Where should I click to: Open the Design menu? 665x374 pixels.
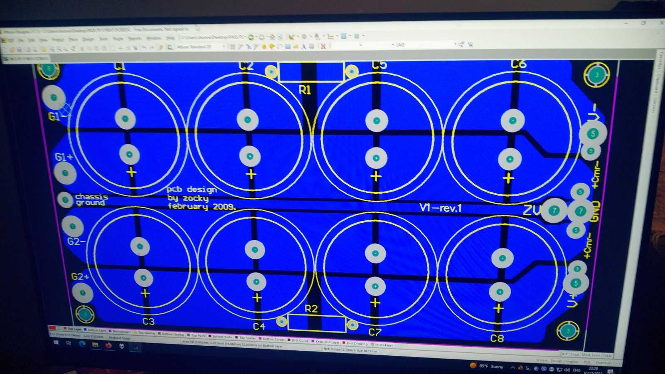coord(88,39)
